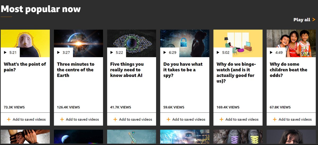Click the 59.6K VIEWS text
The image size is (318, 145).
pyautogui.click(x=174, y=107)
